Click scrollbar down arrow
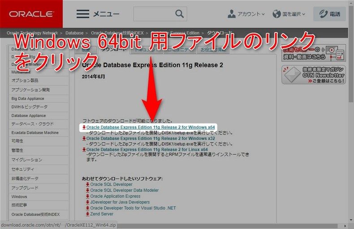Viewport: 354px width, 229px height. [351, 220]
